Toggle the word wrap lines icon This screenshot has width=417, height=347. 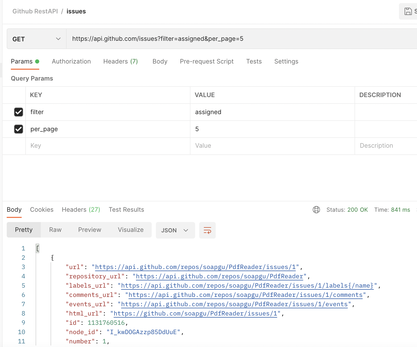pyautogui.click(x=207, y=230)
